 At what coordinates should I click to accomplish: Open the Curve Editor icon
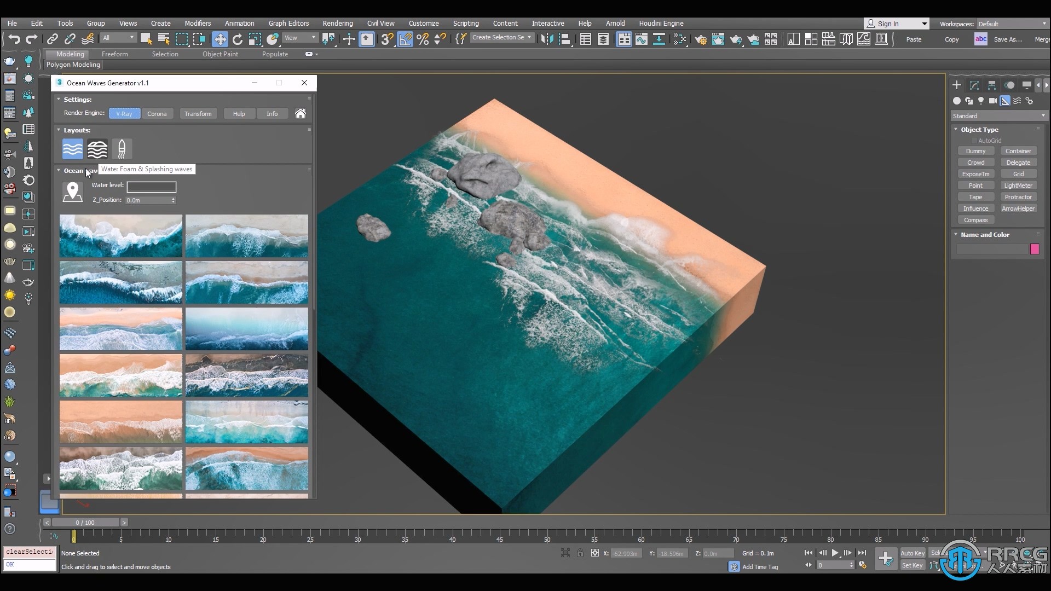pos(642,39)
